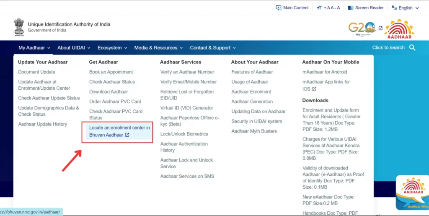Click the magnifying glass search icon
The width and height of the screenshot is (429, 216).
click(412, 48)
